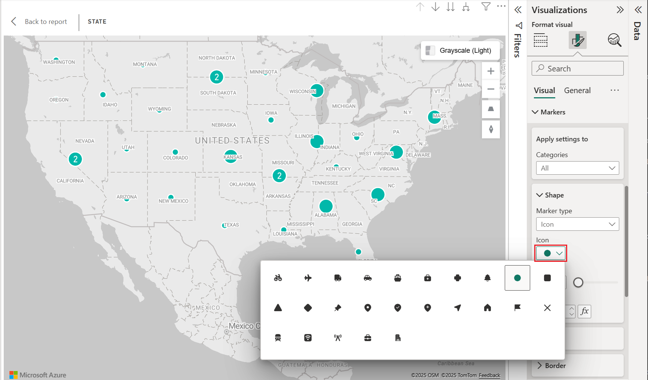The height and width of the screenshot is (380, 648).
Task: Open the more options menu in Visualizations
Action: (x=615, y=90)
